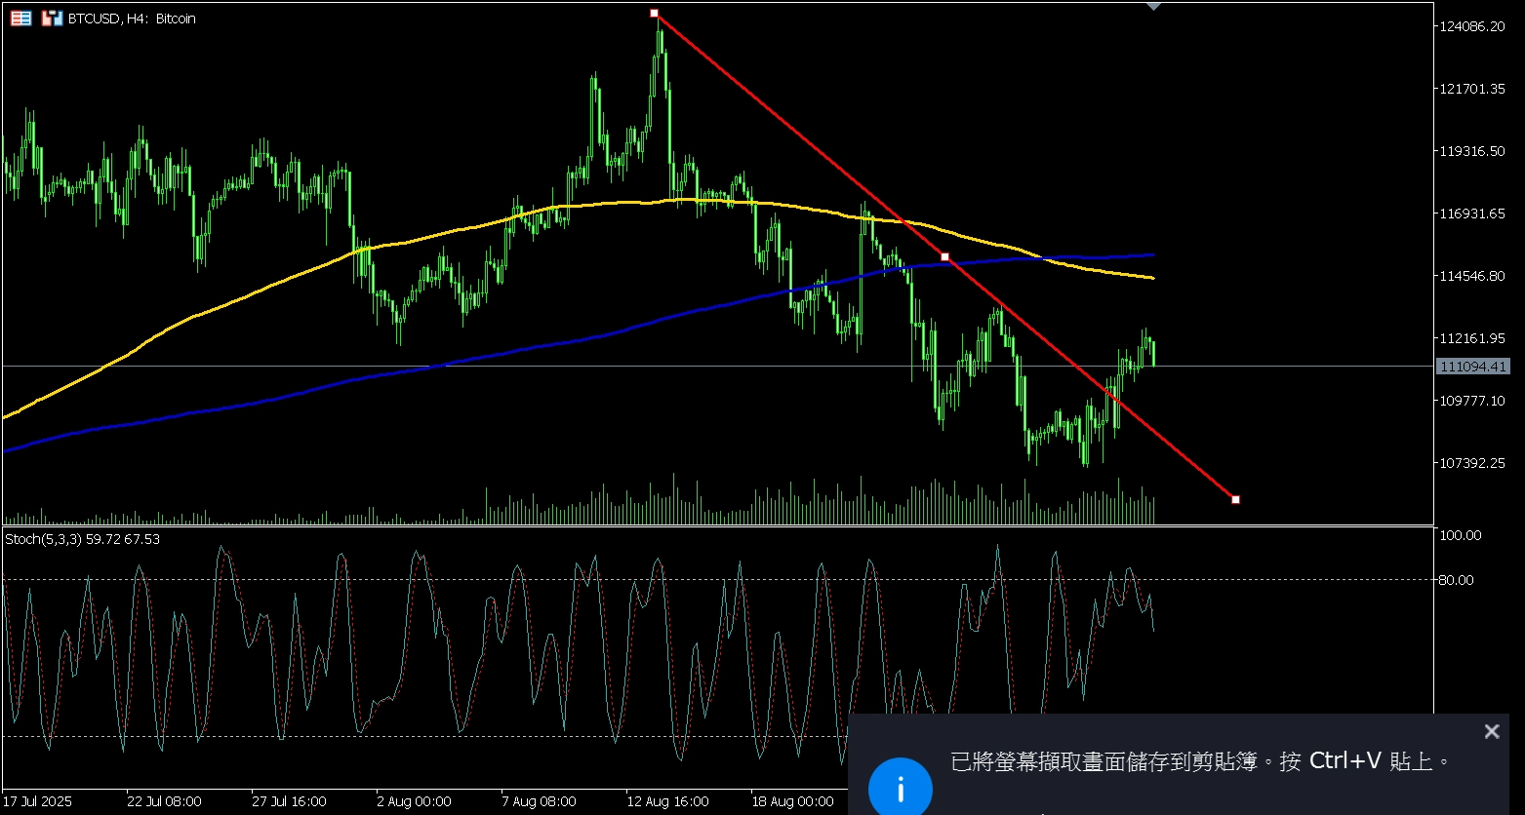Click the 114546.80 price scale label
The image size is (1525, 815).
click(x=1471, y=276)
